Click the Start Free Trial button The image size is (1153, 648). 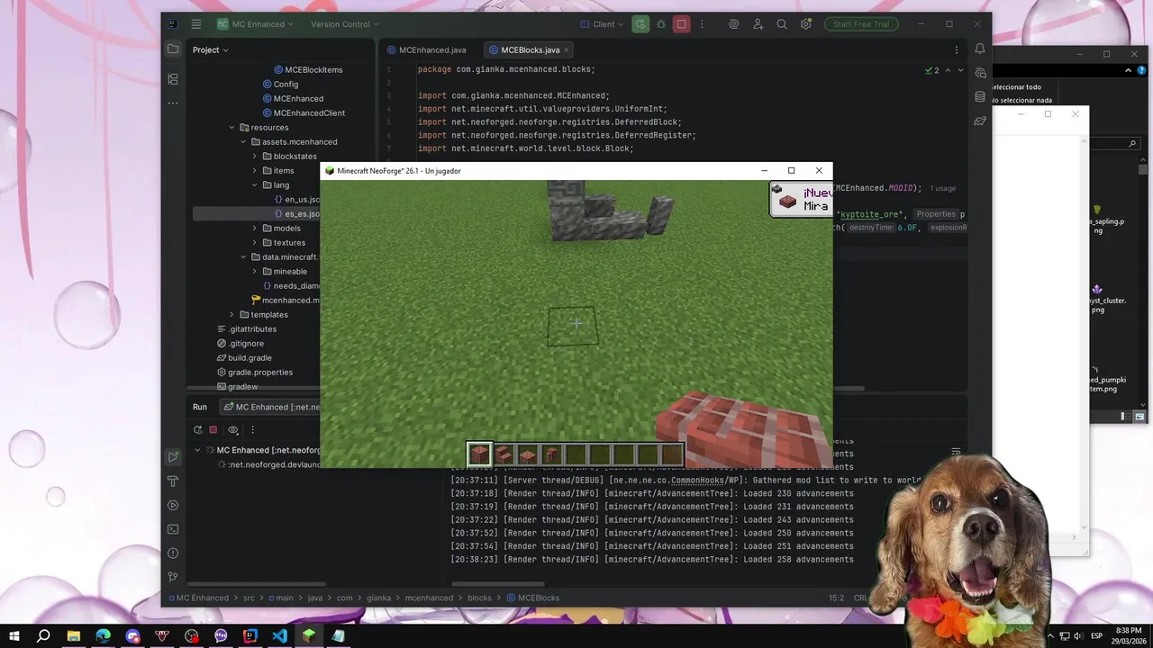coord(861,24)
